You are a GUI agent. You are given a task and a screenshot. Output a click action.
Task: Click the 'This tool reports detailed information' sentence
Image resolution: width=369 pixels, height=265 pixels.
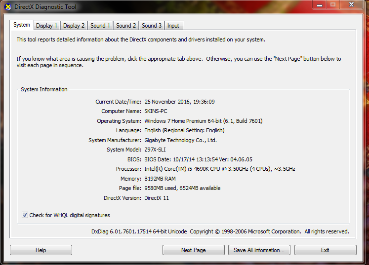141,39
